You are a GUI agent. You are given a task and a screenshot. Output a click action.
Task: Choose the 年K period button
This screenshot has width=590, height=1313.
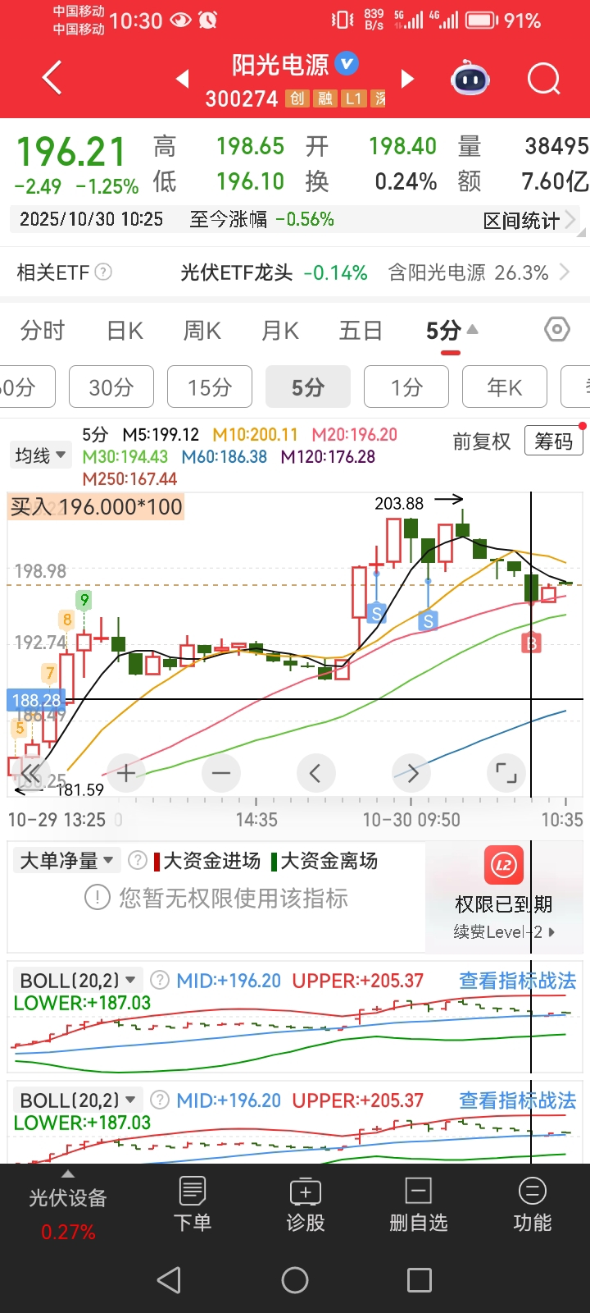[505, 387]
